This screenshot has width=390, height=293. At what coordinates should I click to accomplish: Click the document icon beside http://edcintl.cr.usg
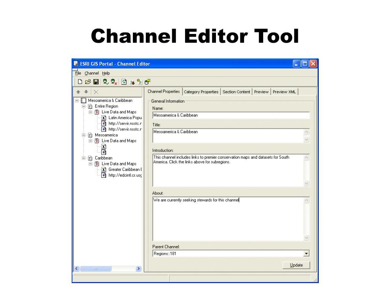[x=104, y=175]
